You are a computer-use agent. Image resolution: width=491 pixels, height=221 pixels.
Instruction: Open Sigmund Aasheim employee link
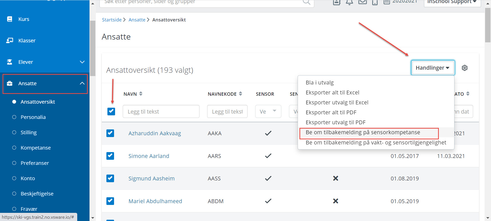151,178
